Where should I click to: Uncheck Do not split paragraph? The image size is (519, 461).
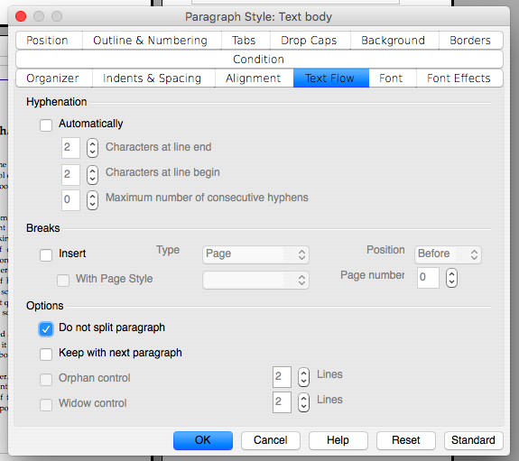click(46, 329)
